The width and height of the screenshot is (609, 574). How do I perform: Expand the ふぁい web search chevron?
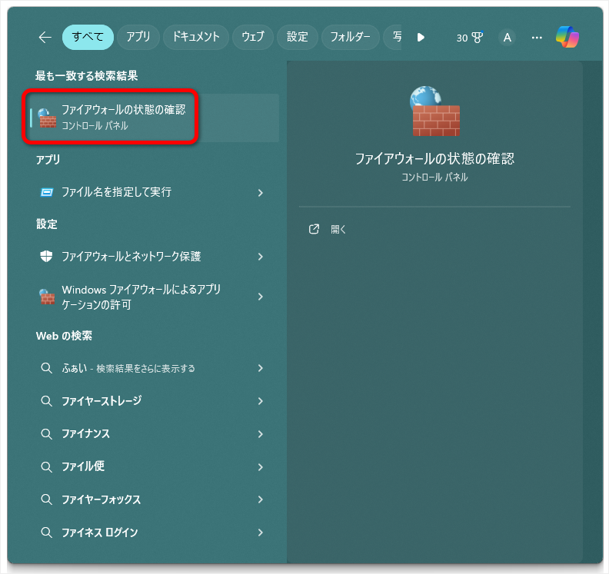tap(261, 368)
